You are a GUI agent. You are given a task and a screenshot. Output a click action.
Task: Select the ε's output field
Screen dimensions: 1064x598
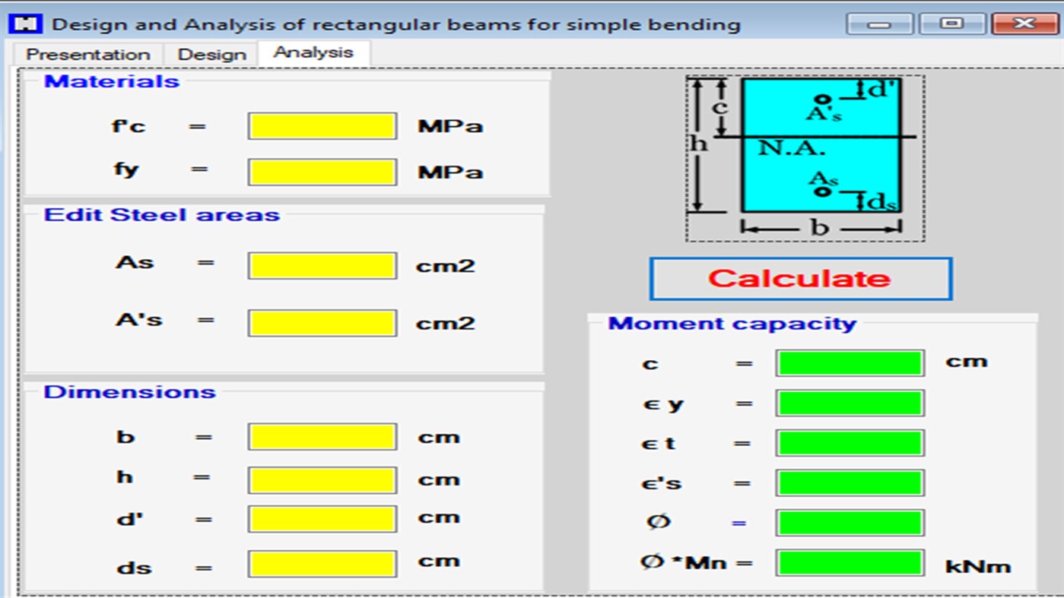pos(849,482)
